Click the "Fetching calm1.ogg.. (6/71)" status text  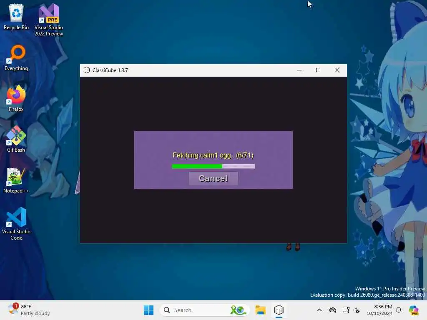point(213,155)
